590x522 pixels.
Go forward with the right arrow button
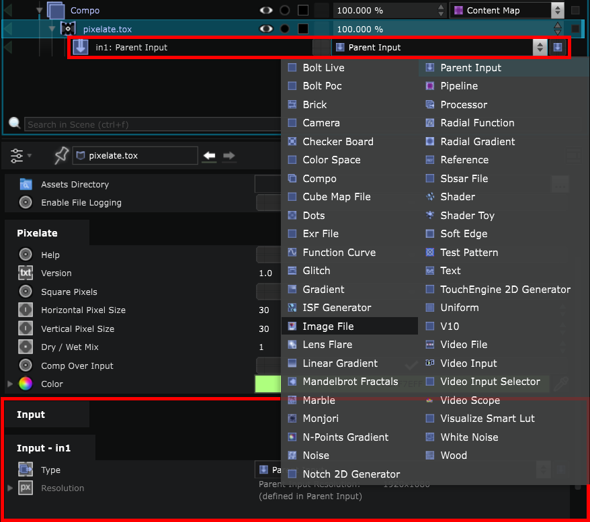pyautogui.click(x=228, y=155)
